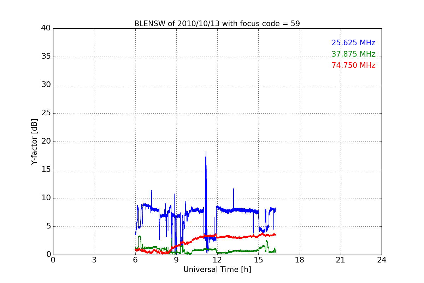The image size is (424, 283).
Task: Select the red "74.750 MHz" legend label
Action: (x=353, y=65)
